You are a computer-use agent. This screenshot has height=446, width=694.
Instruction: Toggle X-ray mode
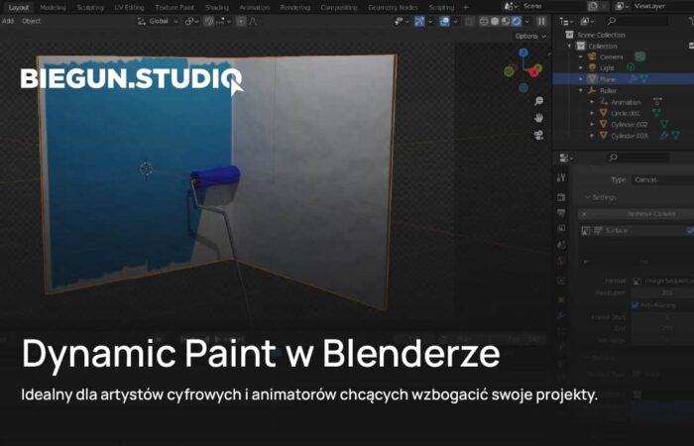470,21
